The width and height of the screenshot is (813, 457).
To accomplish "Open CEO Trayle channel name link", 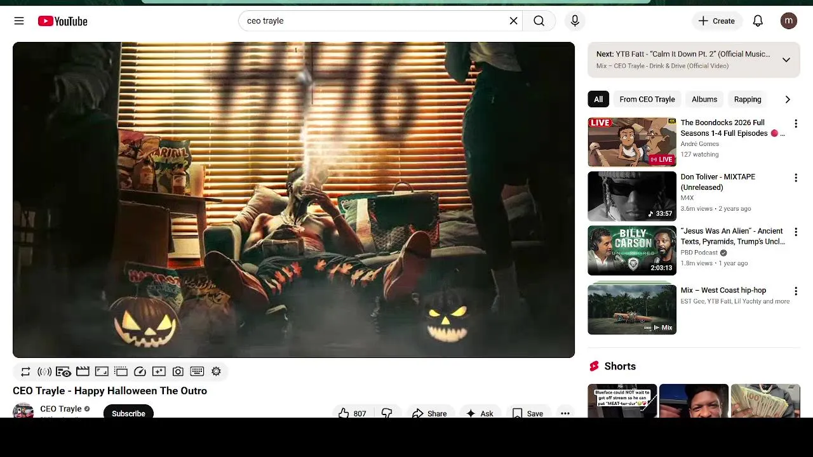I will (x=61, y=409).
